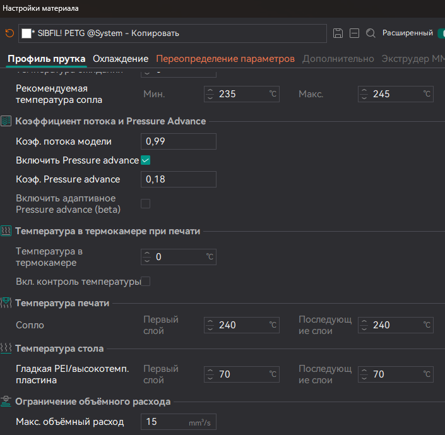Click the chamber temperature section icon
The image size is (445, 435).
(6, 231)
